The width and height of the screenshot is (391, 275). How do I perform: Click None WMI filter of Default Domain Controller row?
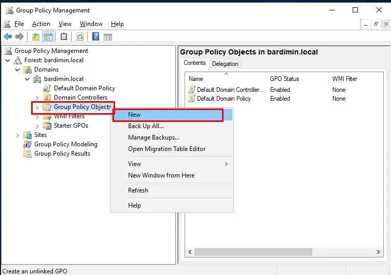pos(339,90)
